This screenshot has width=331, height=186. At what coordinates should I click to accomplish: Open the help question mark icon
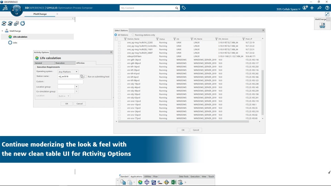327,8
